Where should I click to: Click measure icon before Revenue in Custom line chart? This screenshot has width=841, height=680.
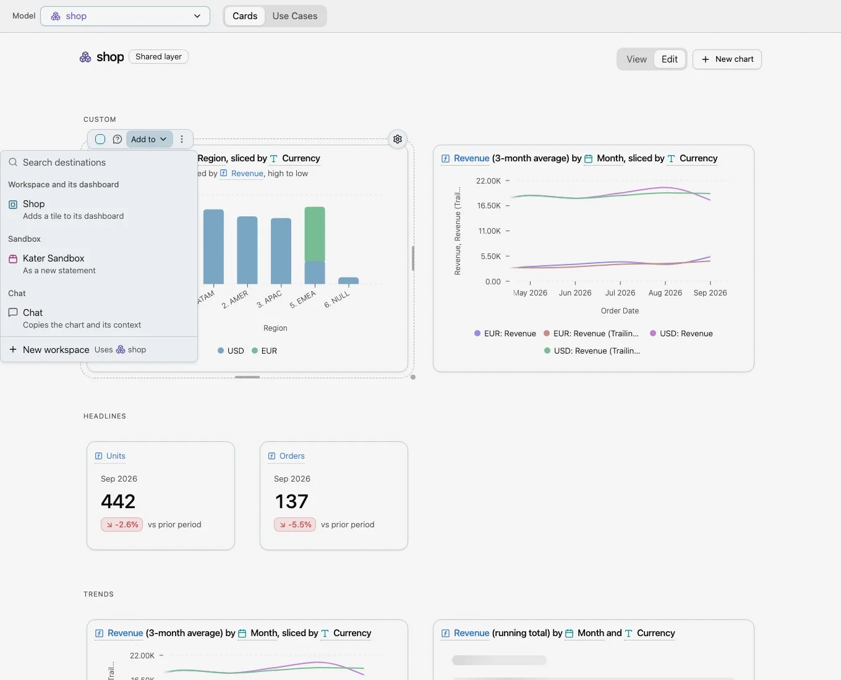(x=445, y=159)
